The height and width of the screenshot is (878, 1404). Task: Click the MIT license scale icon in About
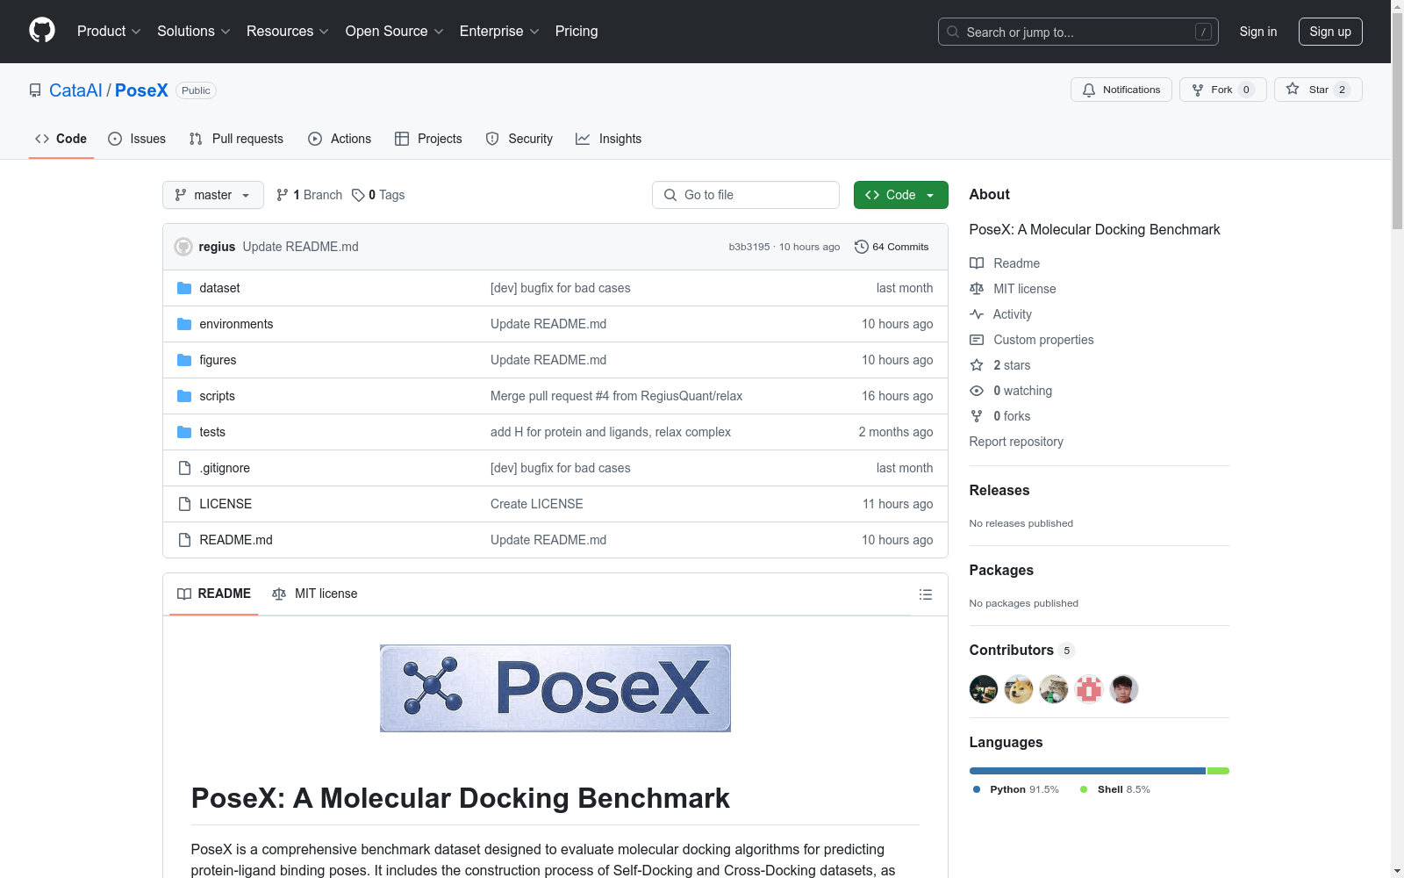click(977, 289)
